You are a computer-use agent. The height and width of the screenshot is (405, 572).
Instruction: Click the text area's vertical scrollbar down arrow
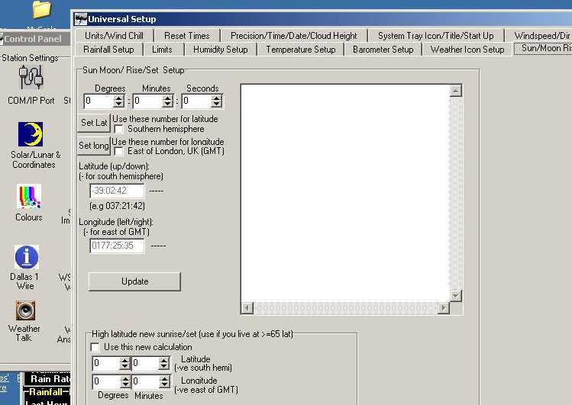click(456, 296)
